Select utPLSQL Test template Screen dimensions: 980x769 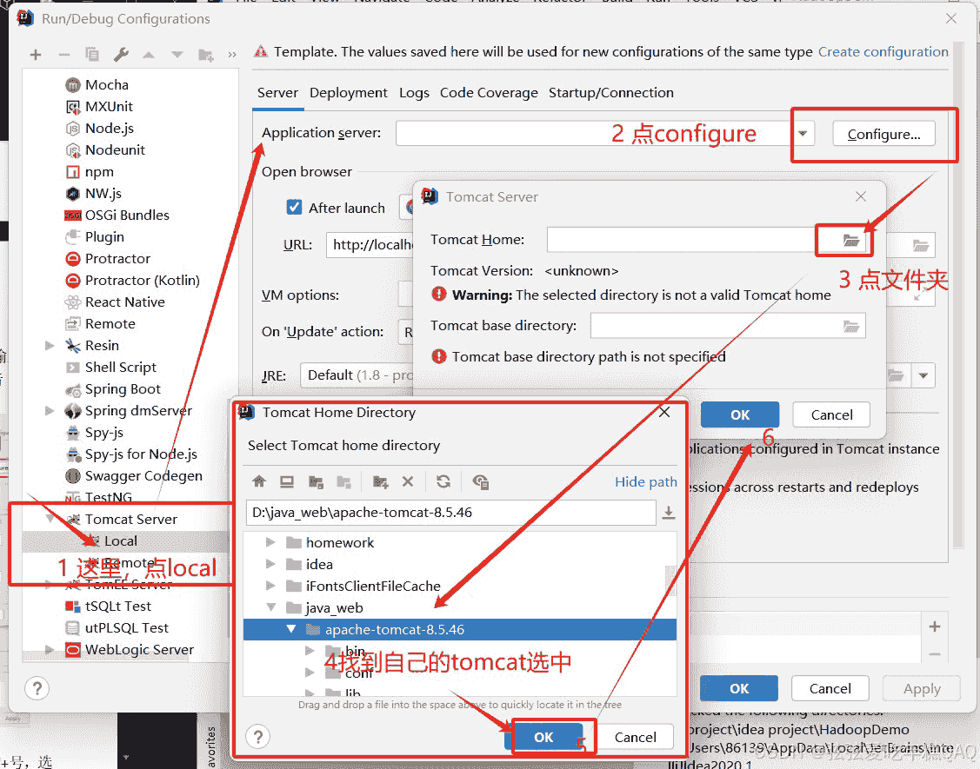(x=117, y=628)
